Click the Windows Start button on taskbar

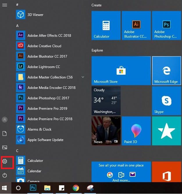[x=4, y=188]
